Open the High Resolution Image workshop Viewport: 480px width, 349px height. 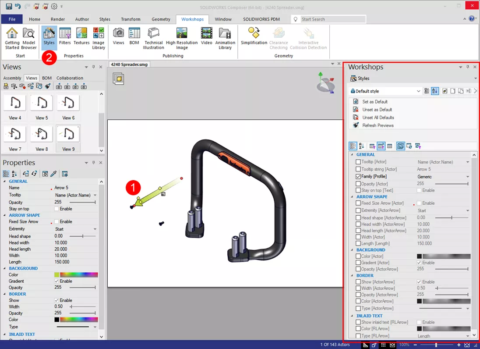coord(182,38)
